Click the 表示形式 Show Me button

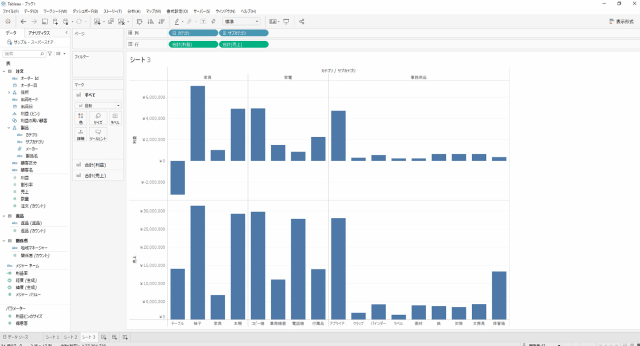point(621,21)
